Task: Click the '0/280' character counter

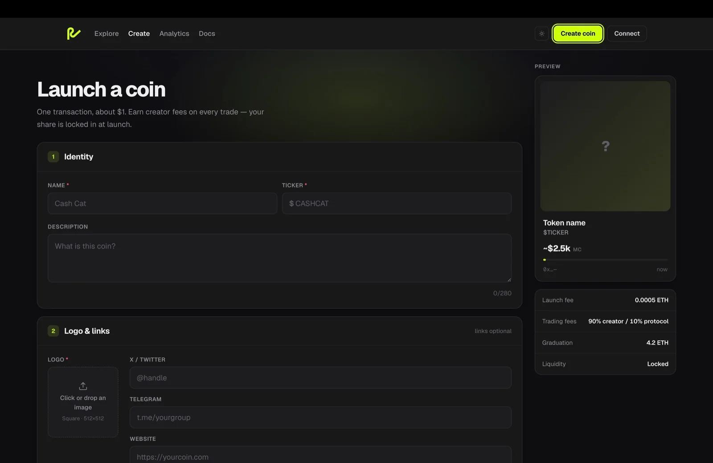Action: (x=502, y=293)
